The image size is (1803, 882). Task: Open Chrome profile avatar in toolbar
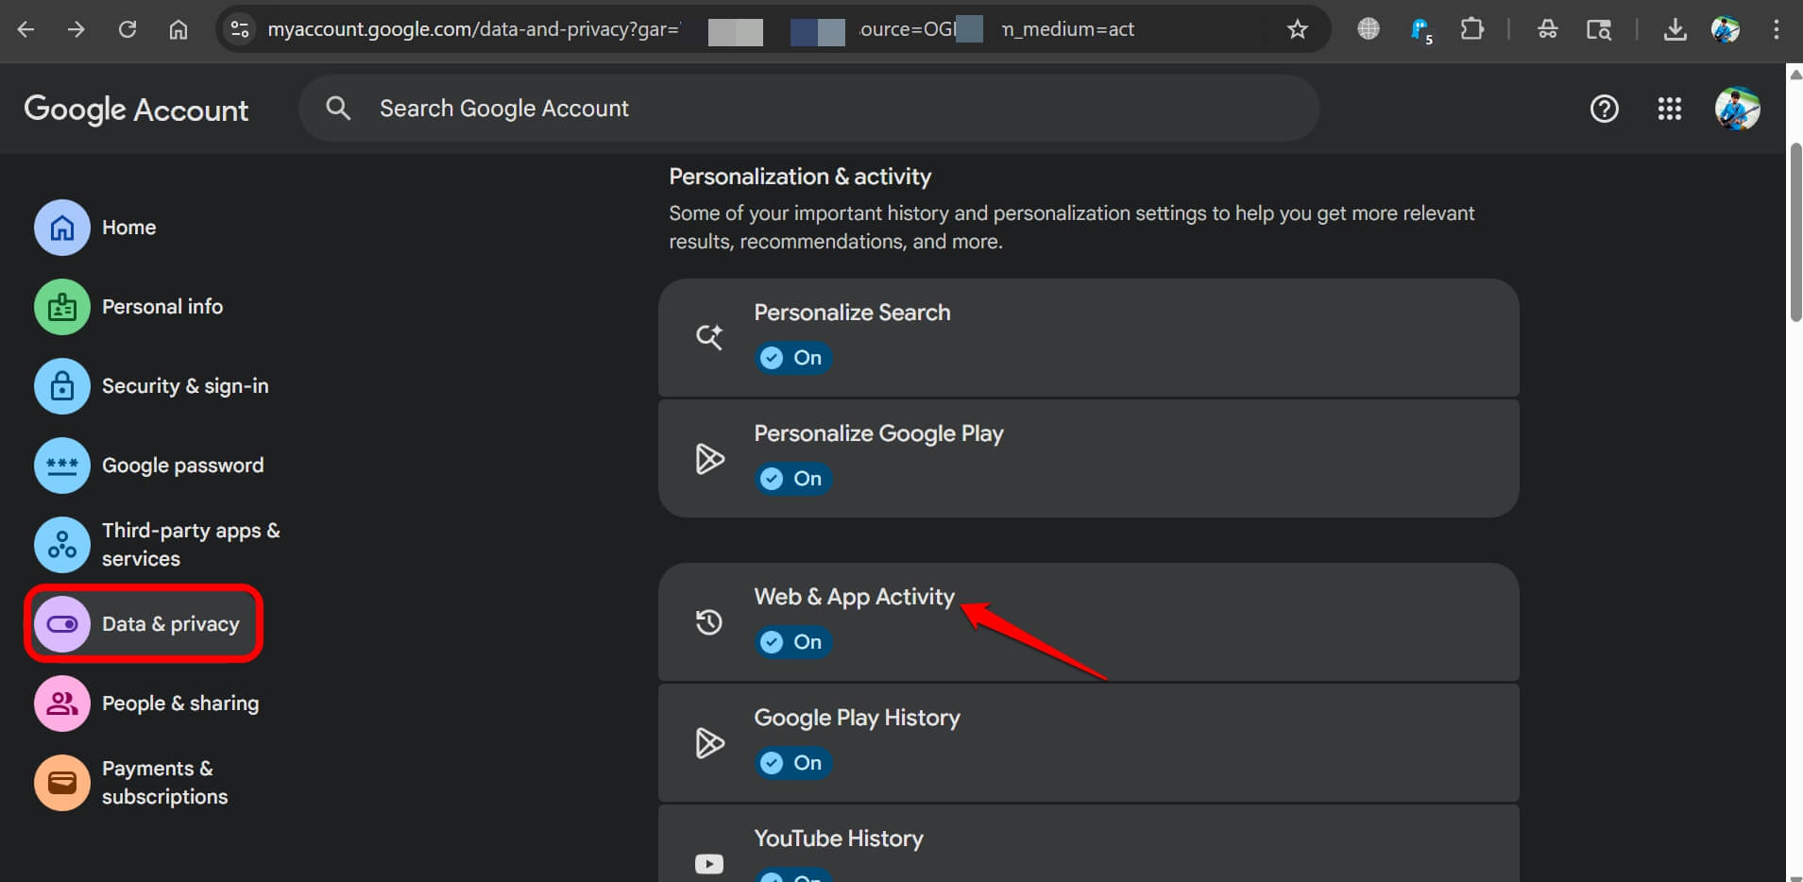tap(1726, 29)
